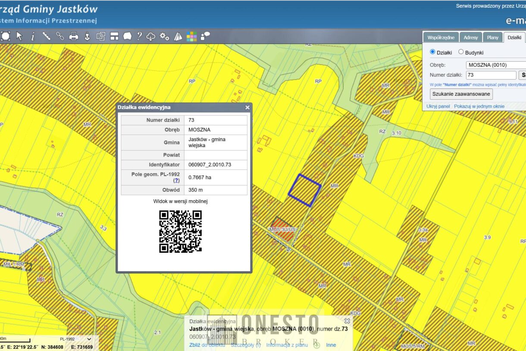Open the PL-1992 coordinate system dropdown
This screenshot has height=351, width=526.
tap(75, 339)
